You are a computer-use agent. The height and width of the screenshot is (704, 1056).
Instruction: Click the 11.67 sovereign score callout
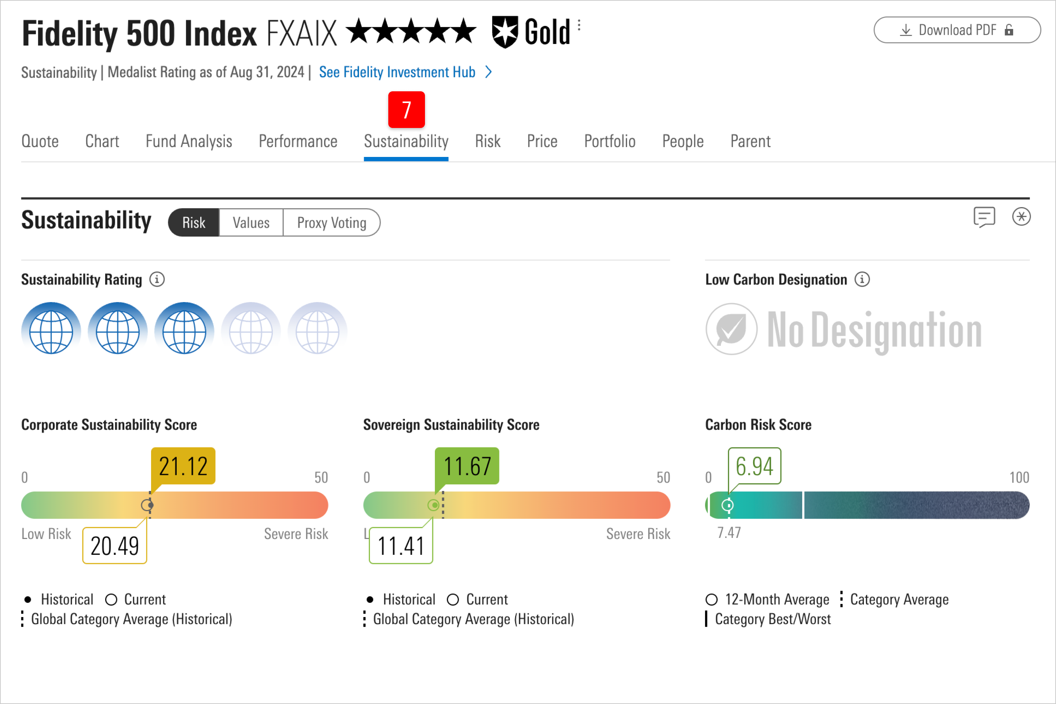pyautogui.click(x=467, y=466)
